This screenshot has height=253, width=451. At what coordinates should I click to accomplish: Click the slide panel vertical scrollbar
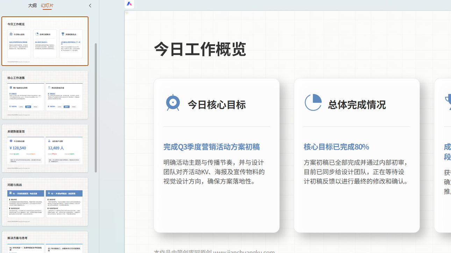[96, 108]
